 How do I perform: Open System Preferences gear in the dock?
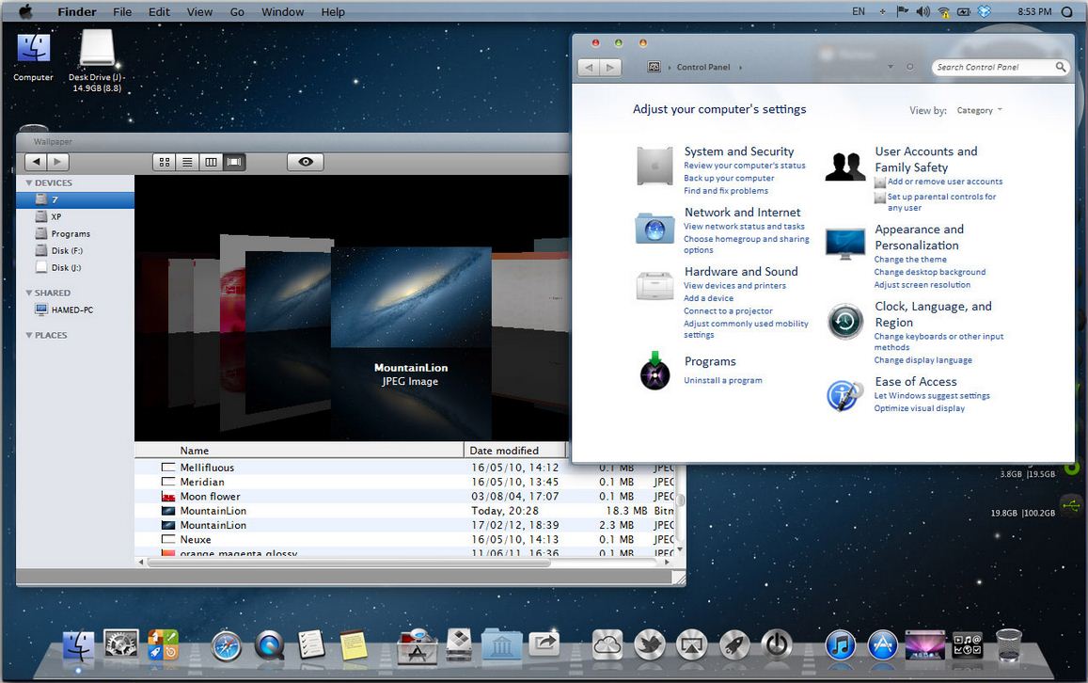120,644
